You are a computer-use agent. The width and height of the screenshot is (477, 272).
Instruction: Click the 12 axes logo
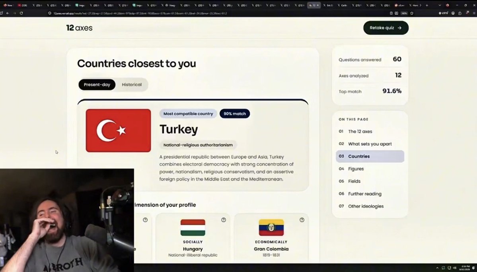[80, 28]
